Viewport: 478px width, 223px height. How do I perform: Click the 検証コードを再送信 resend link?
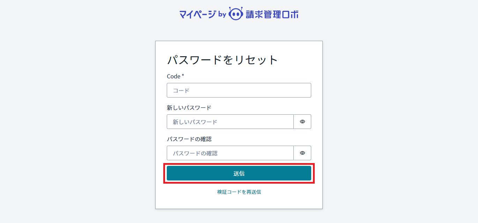(x=239, y=192)
